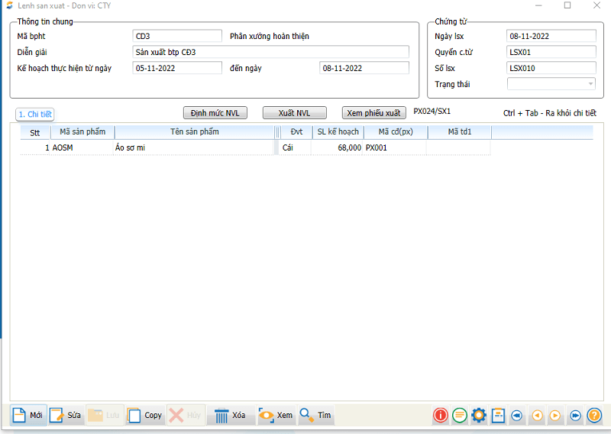Click the Mới (new) toolbar button
This screenshot has height=434, width=611.
[28, 415]
